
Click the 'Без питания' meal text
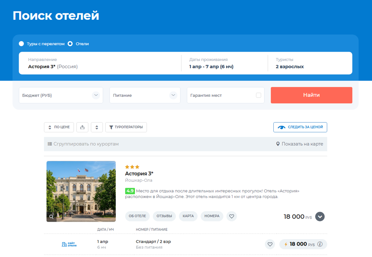pyautogui.click(x=149, y=247)
